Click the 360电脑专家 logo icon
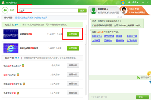 3,2
